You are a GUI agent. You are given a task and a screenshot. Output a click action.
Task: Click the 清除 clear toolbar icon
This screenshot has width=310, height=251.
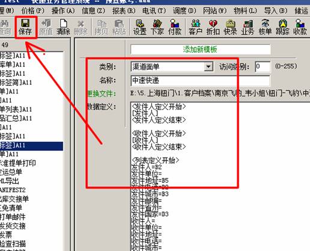coord(63,28)
